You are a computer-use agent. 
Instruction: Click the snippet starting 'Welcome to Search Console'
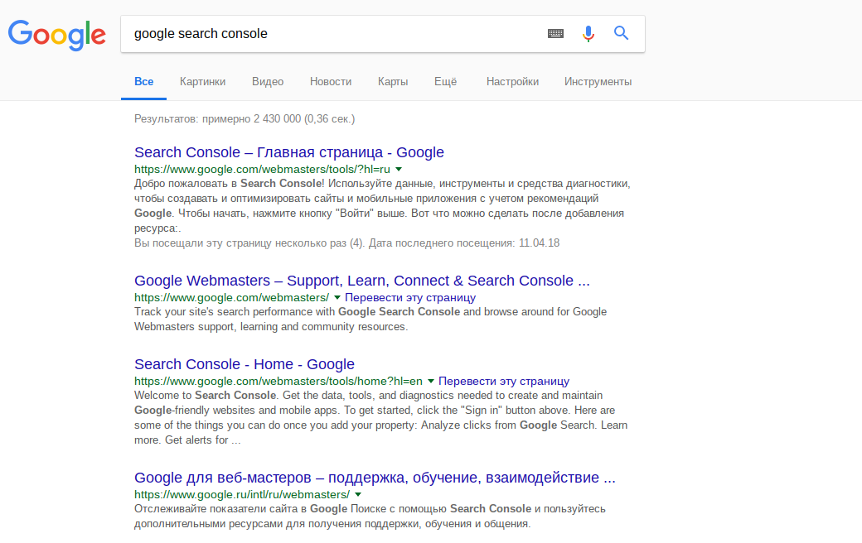pos(380,417)
